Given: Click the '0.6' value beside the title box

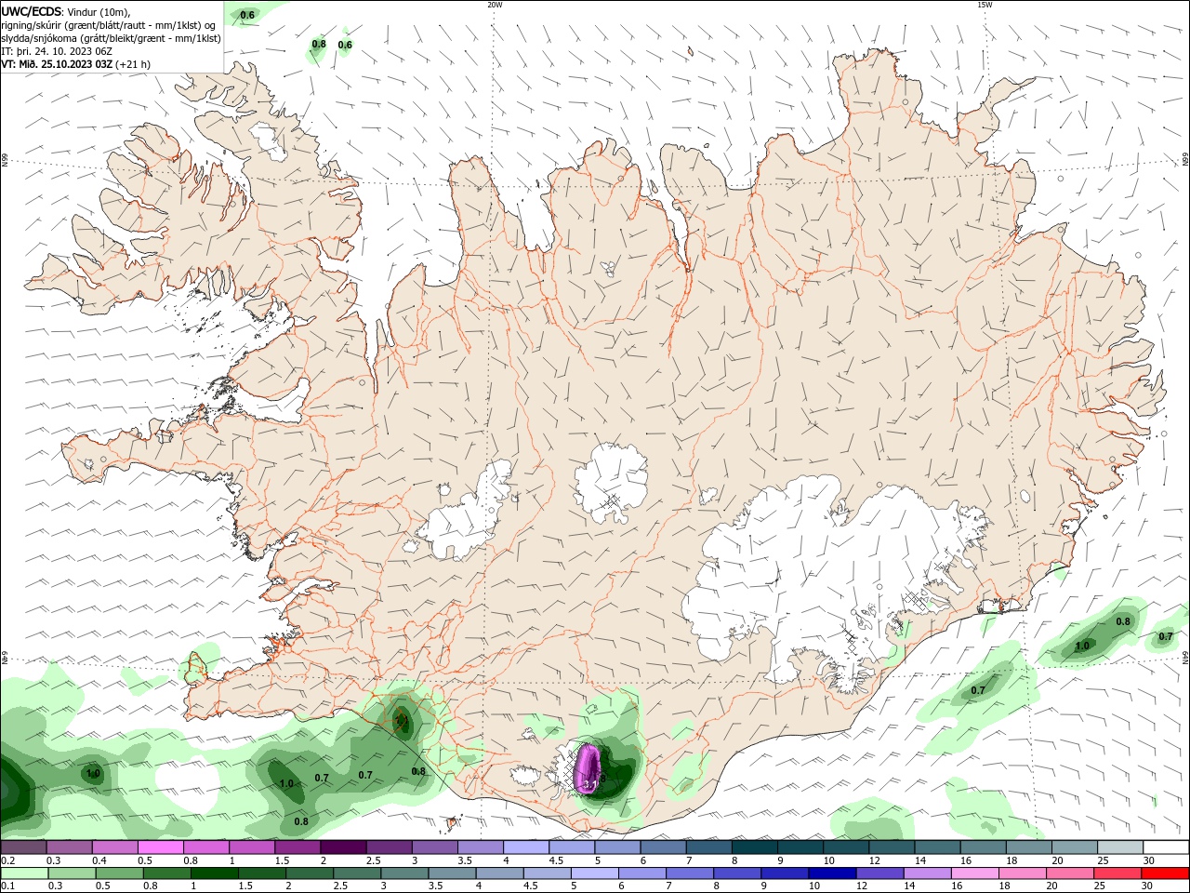Looking at the screenshot, I should (247, 15).
